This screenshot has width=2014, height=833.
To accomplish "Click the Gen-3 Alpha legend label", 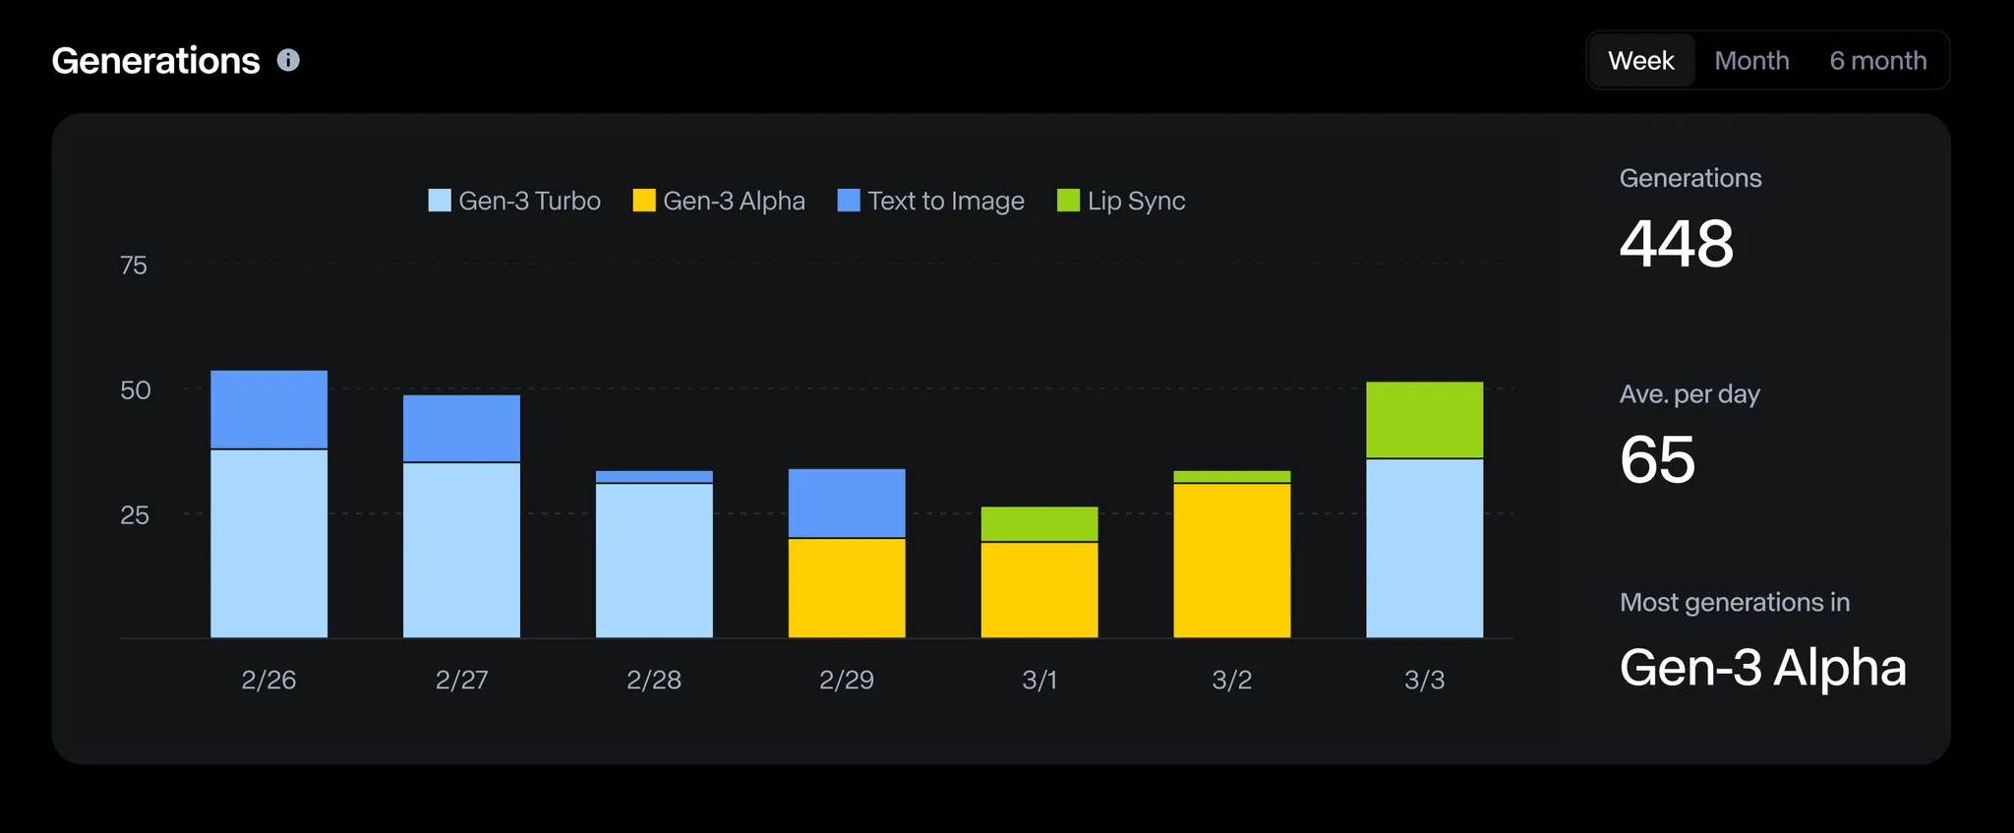I will 734,201.
